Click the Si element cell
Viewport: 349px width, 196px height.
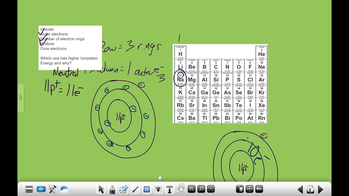pyautogui.click(x=216, y=78)
